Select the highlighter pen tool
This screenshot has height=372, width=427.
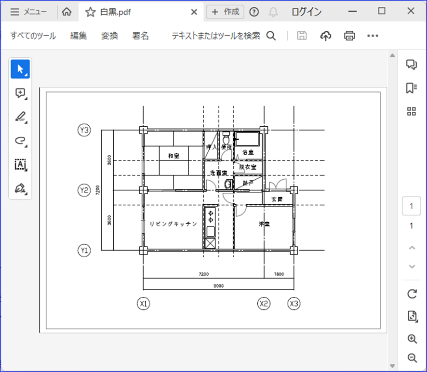20,117
